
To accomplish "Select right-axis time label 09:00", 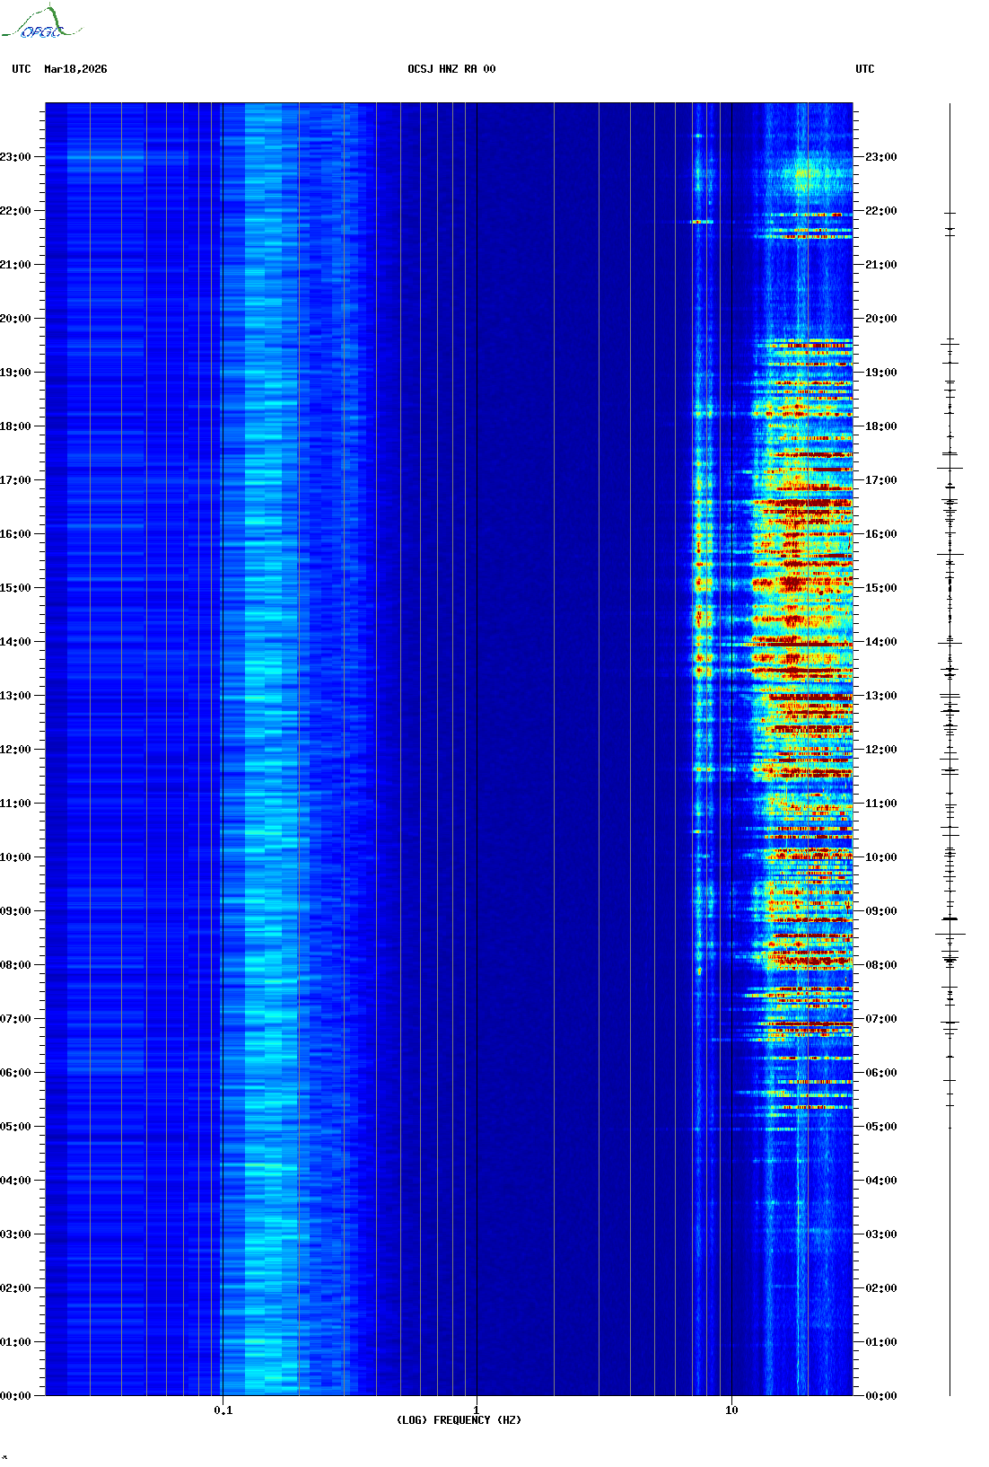I will pyautogui.click(x=881, y=911).
